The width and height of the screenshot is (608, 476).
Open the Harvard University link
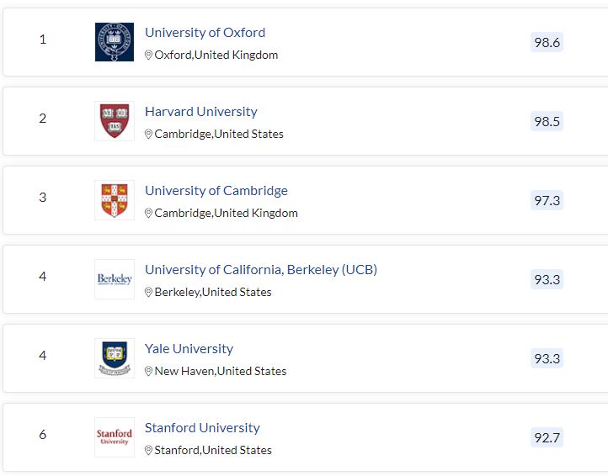coord(201,112)
